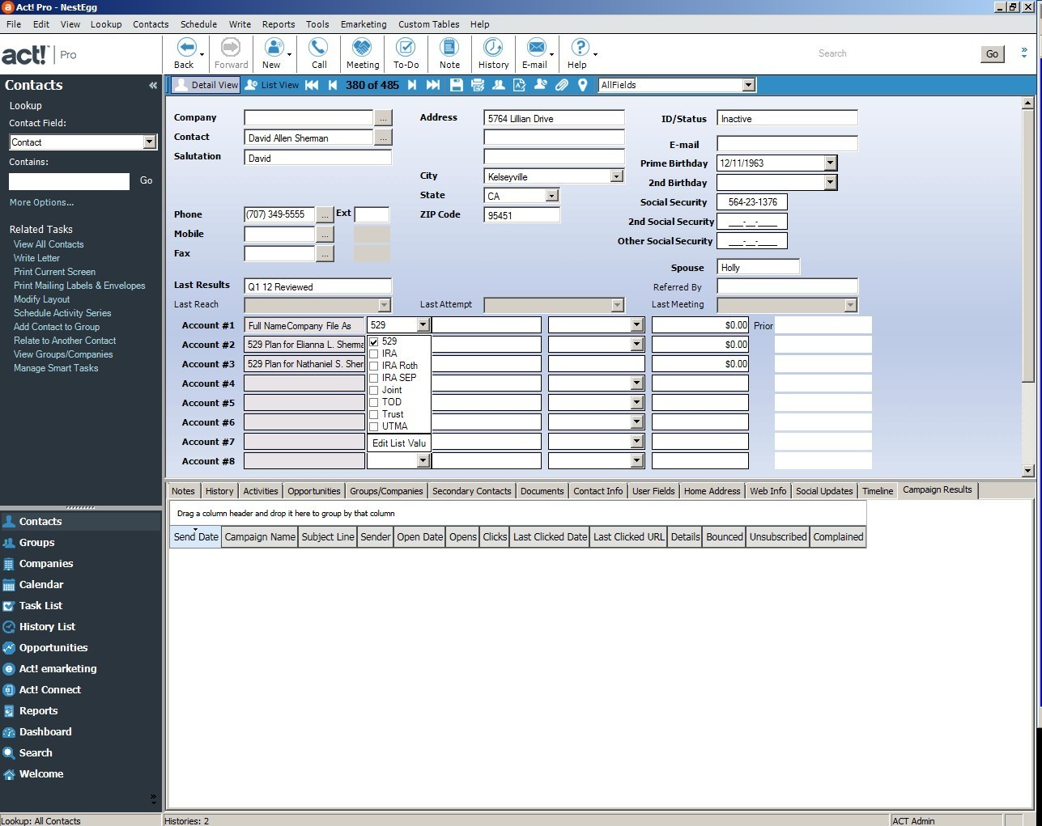Switch to List View
Image resolution: width=1042 pixels, height=826 pixels.
pos(272,85)
